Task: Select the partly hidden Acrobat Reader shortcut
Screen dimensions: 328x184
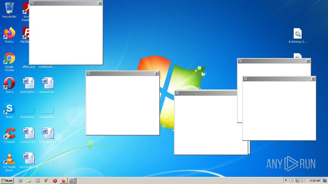Action: coord(26,11)
